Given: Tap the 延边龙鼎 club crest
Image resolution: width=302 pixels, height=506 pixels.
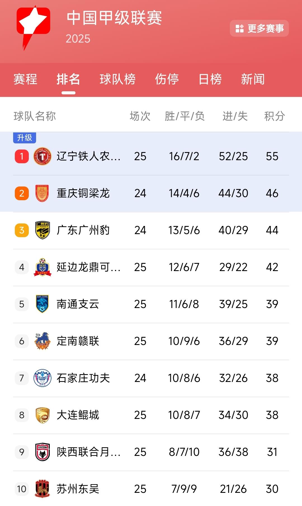Looking at the screenshot, I should click(43, 267).
